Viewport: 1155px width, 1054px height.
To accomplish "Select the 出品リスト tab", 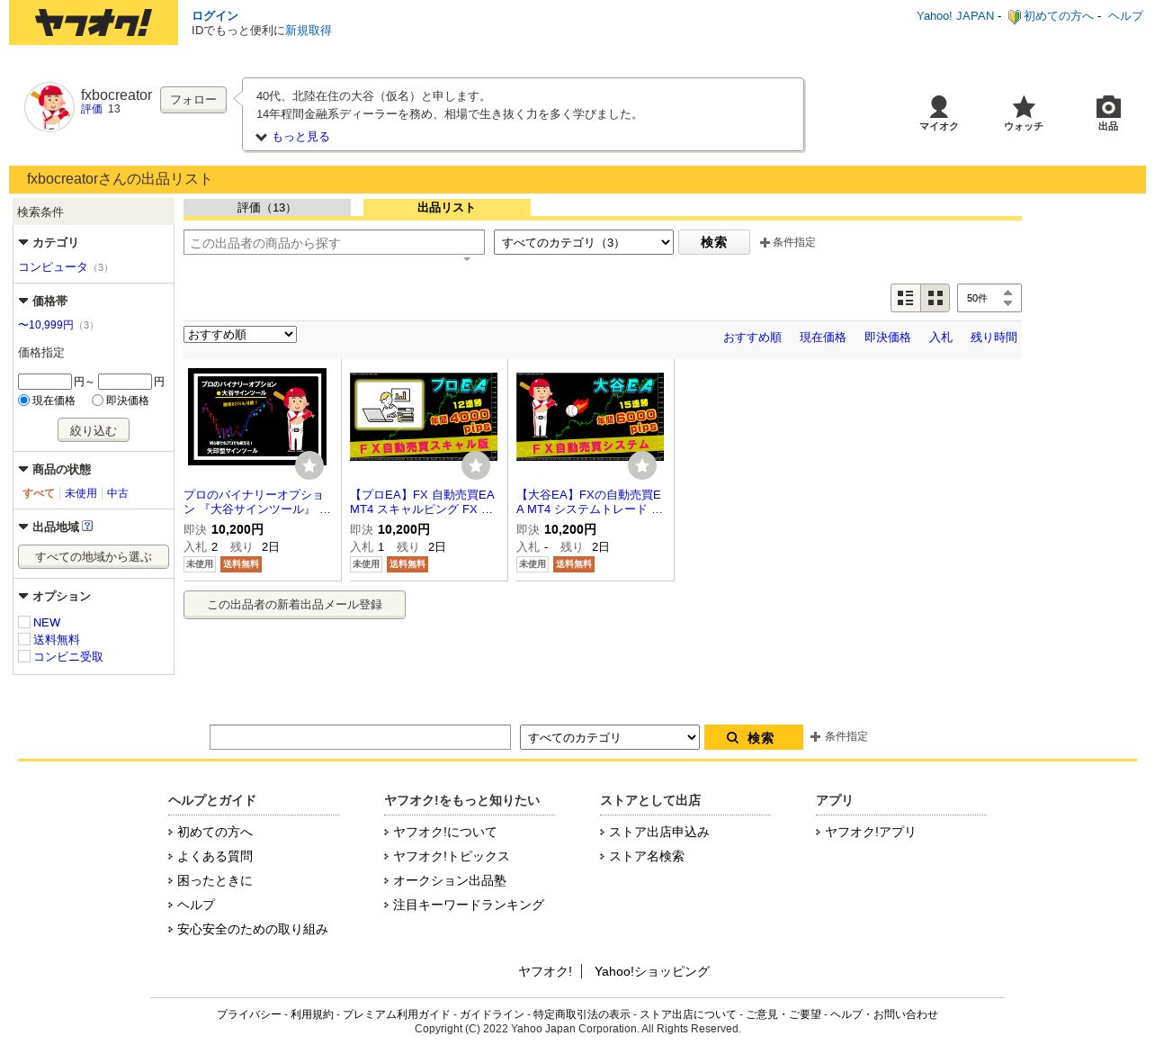I will coord(447,208).
